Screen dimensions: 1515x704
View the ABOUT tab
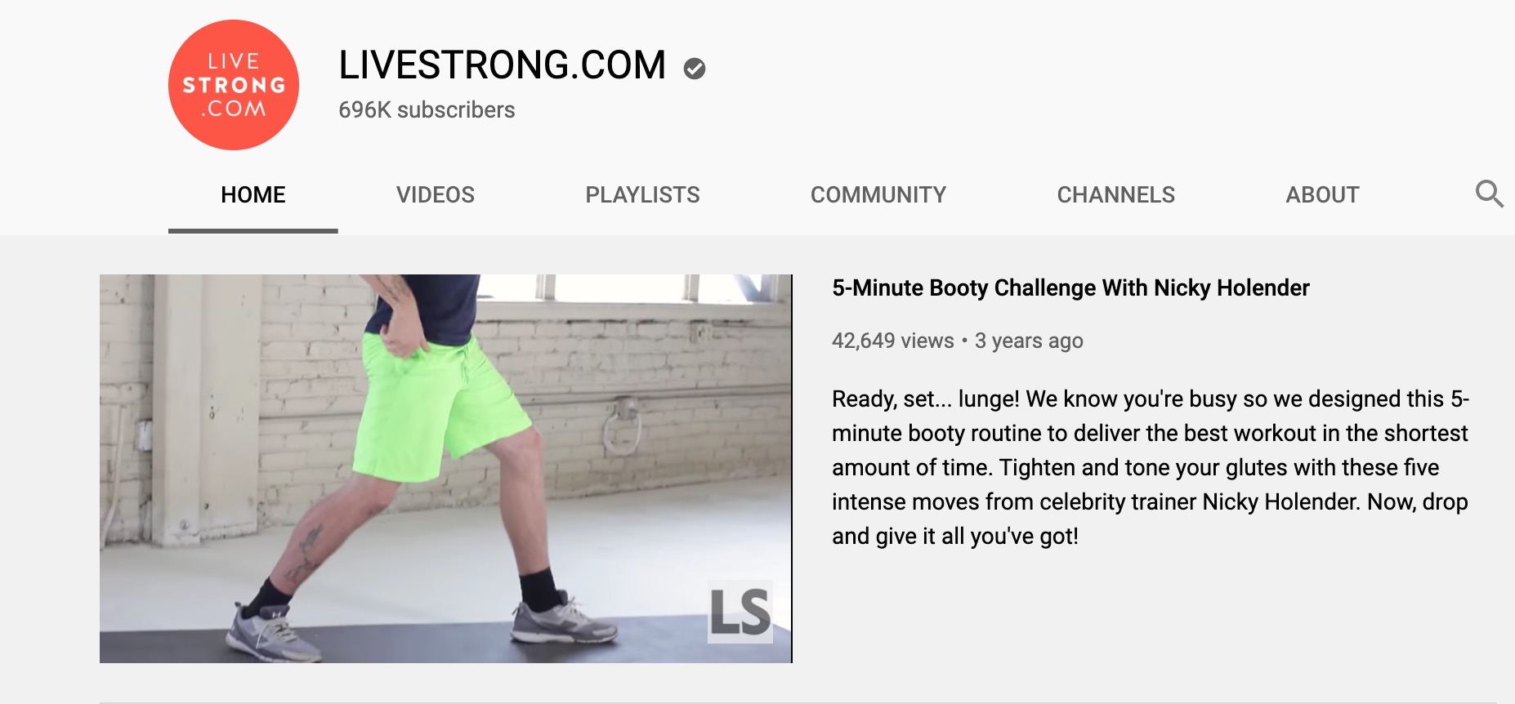pyautogui.click(x=1323, y=195)
